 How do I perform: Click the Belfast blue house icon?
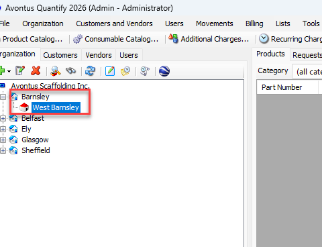click(x=13, y=118)
